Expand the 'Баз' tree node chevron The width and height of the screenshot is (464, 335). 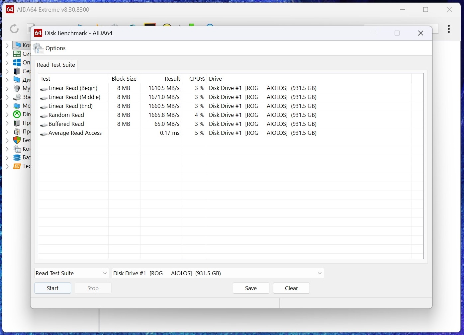click(x=7, y=157)
